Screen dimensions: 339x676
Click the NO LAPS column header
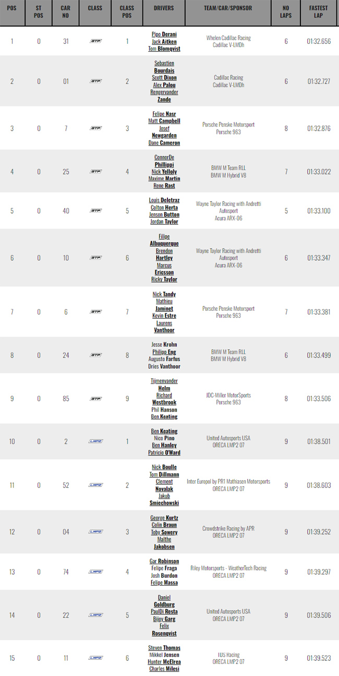point(286,13)
